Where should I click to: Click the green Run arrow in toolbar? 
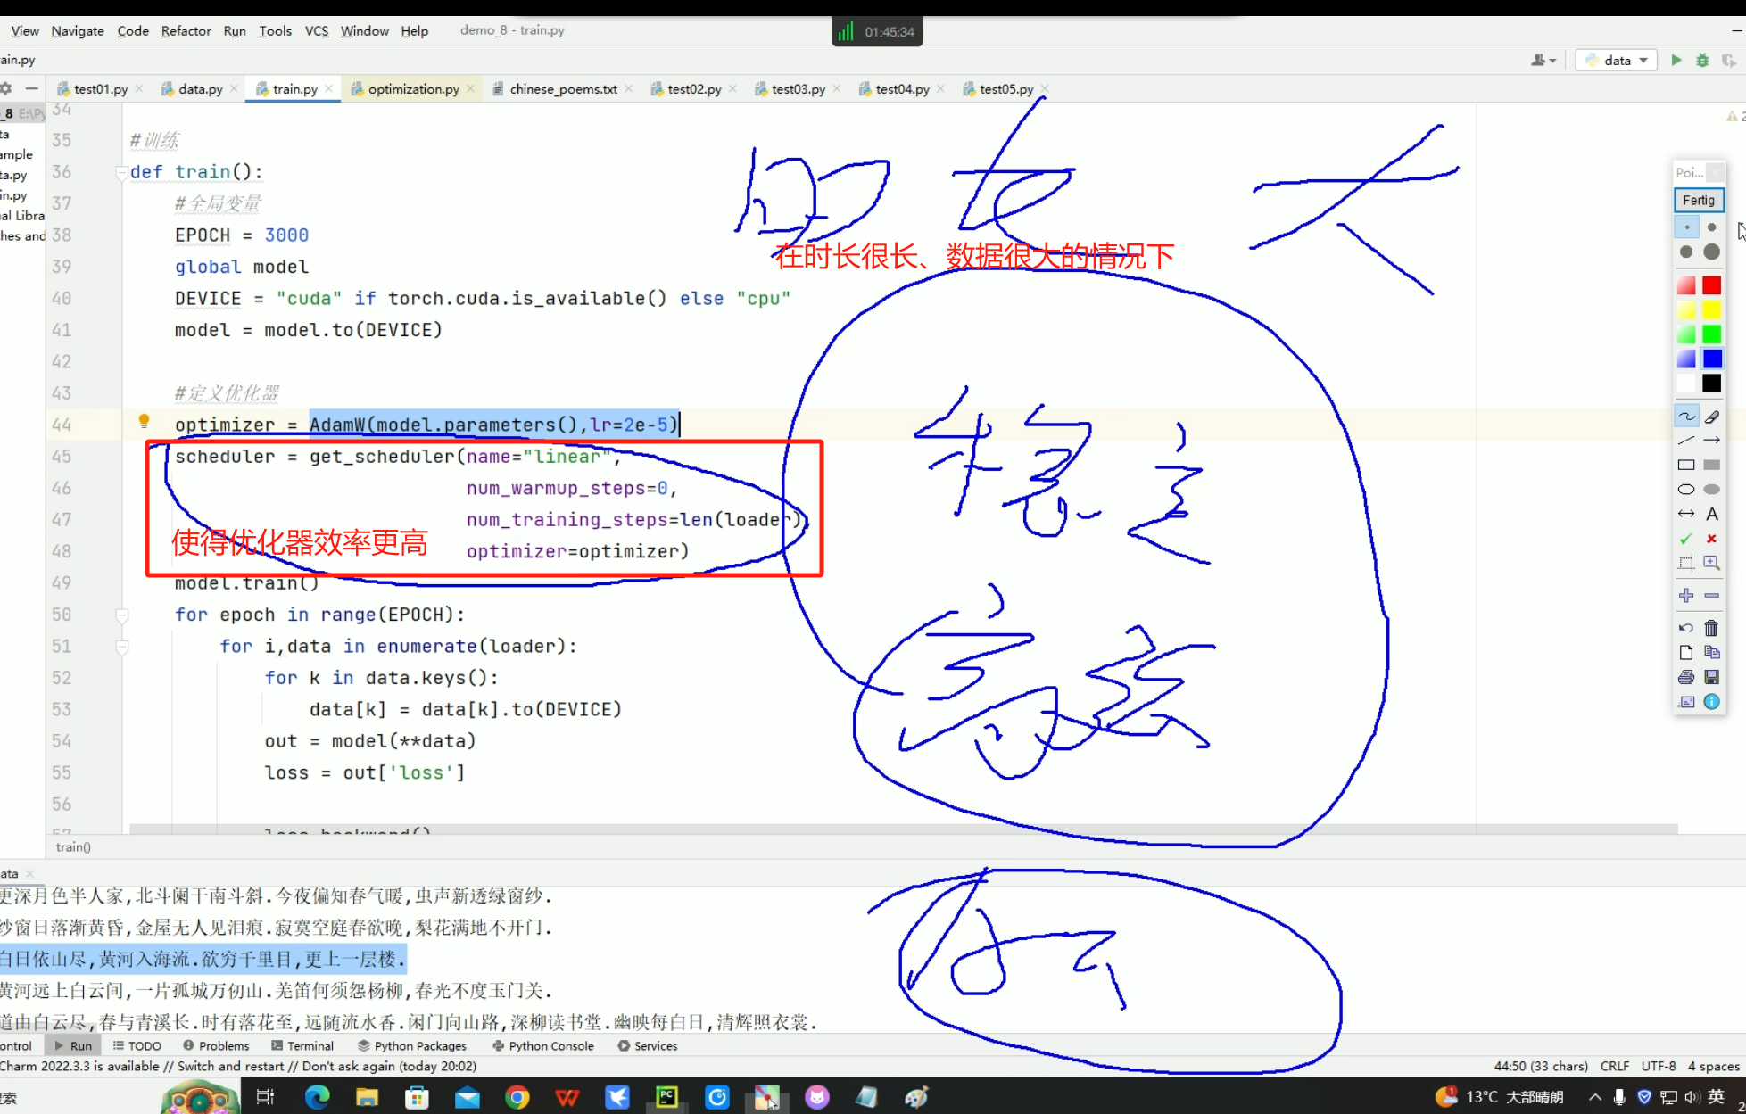[1676, 60]
